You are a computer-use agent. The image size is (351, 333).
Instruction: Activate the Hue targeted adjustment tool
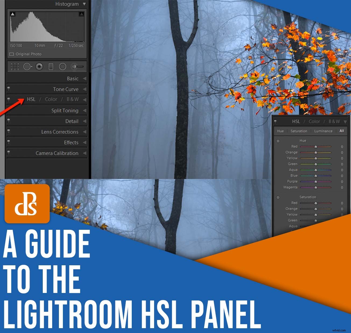pyautogui.click(x=278, y=141)
